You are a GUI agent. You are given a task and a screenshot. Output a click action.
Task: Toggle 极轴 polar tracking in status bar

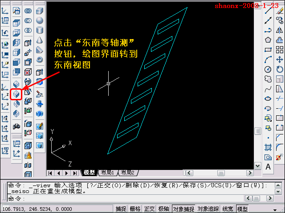(164, 209)
